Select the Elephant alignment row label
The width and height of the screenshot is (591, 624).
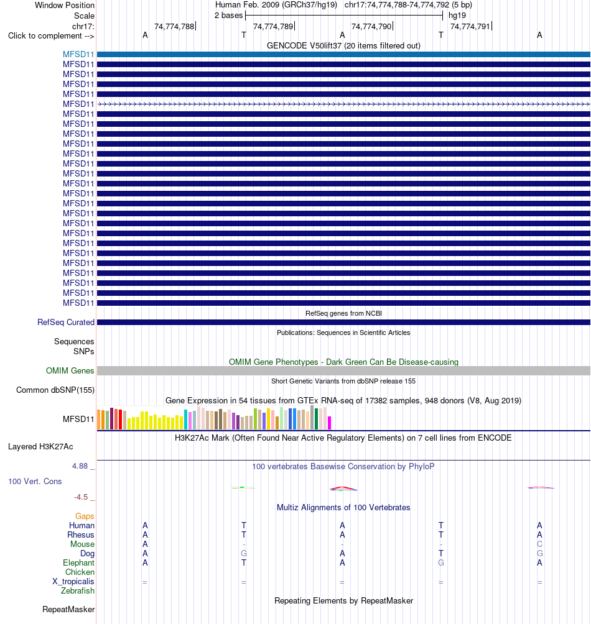tap(79, 562)
